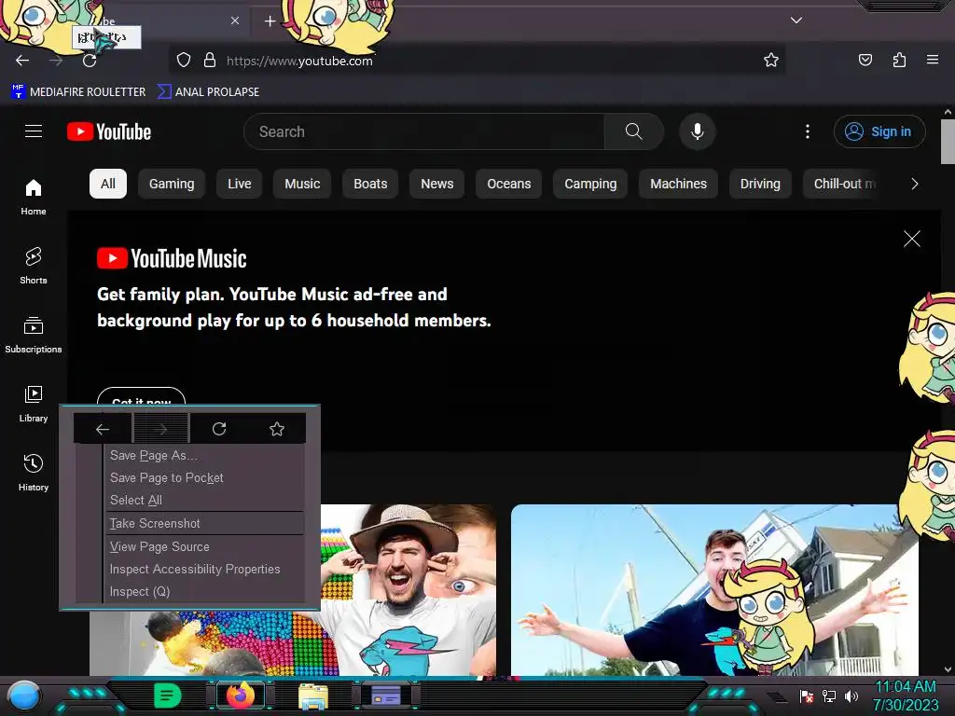Open MEDIAFIRE ROULETTER bookmark
955x716 pixels.
click(78, 92)
